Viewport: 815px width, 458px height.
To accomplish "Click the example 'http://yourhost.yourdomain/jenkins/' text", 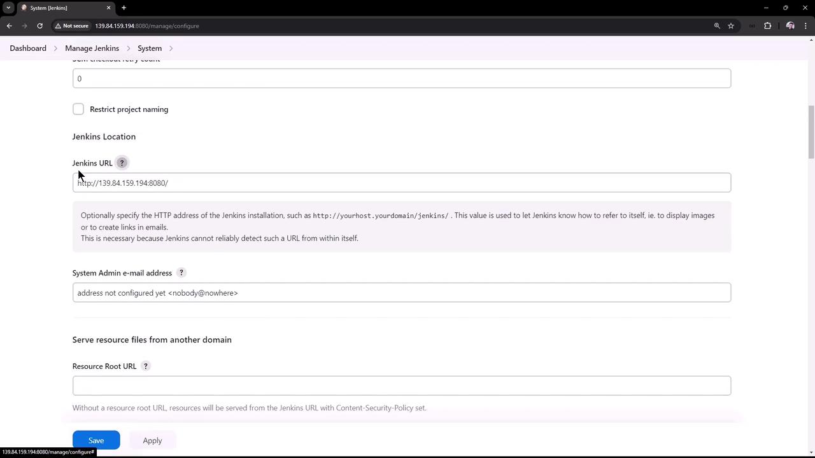I will 381,216.
